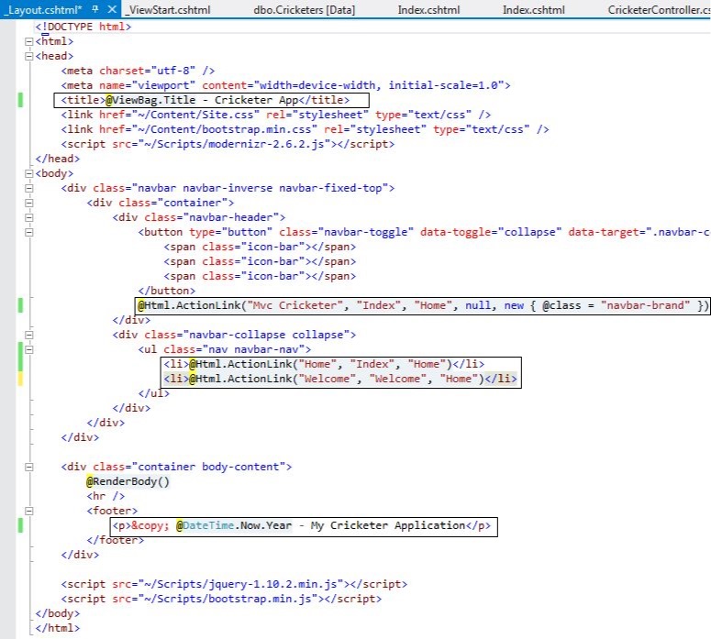711x639 pixels.
Task: Click the Welcome ActionLink list item line
Action: [x=340, y=379]
